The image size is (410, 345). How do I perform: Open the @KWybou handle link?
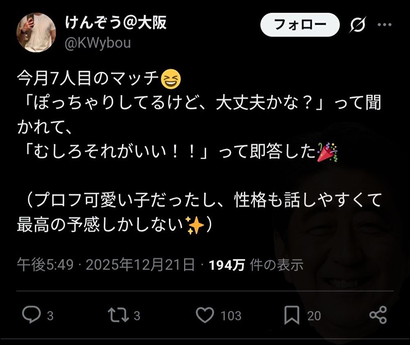[x=98, y=43]
